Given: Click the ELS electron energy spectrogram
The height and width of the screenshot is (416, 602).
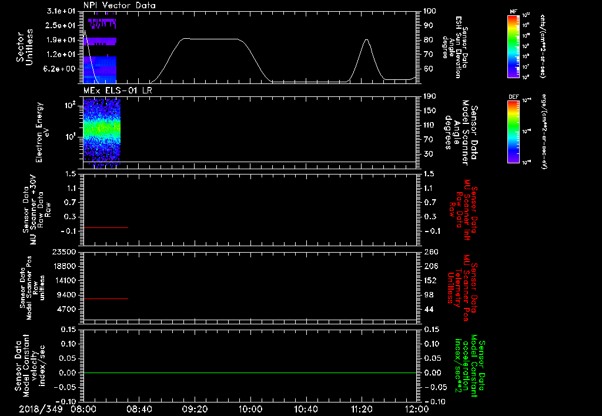Looking at the screenshot, I should coord(102,132).
